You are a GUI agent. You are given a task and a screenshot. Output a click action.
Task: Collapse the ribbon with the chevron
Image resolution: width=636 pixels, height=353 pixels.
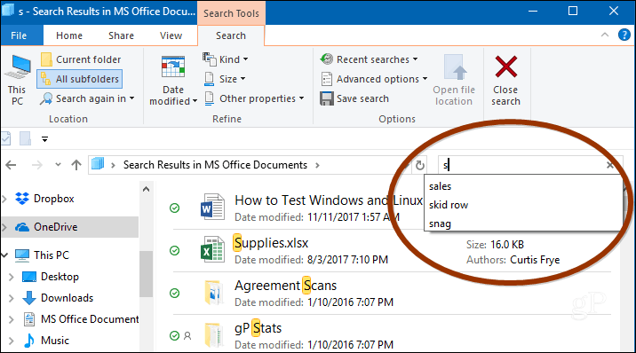(604, 35)
